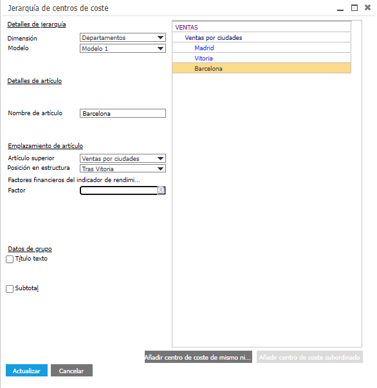The height and width of the screenshot is (388, 377).
Task: Expand the Posición en estructura dropdown
Action: click(x=123, y=169)
